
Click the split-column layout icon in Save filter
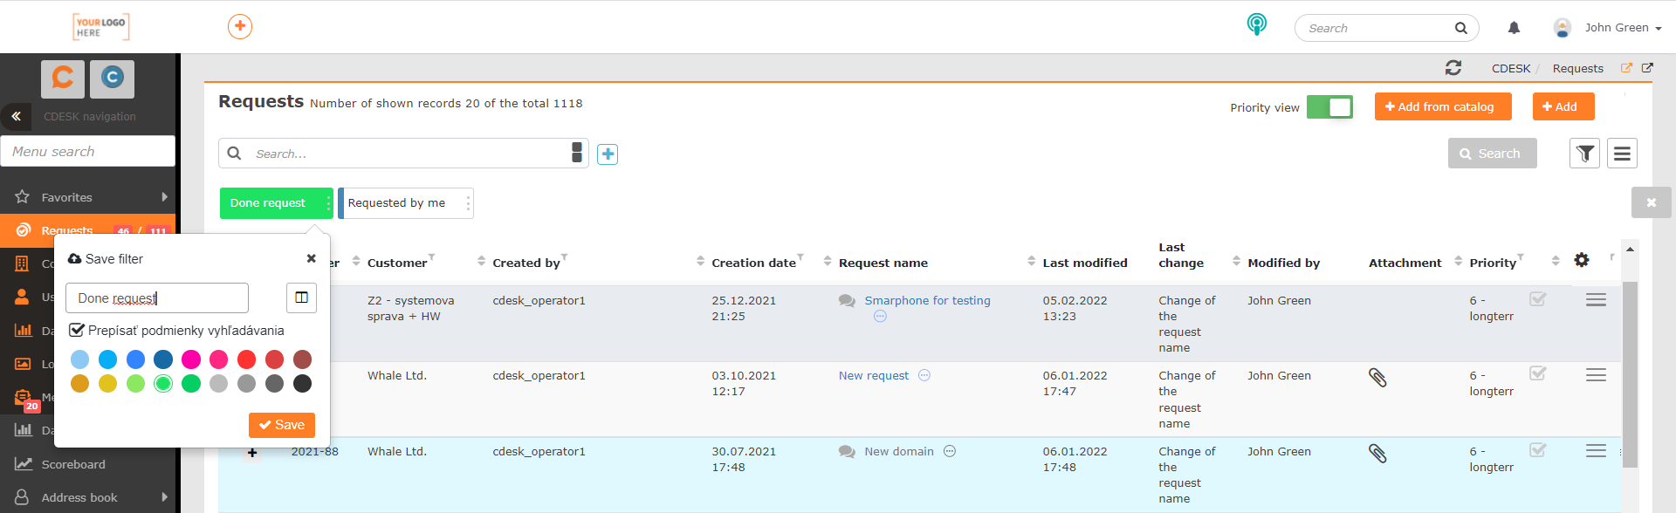(301, 298)
